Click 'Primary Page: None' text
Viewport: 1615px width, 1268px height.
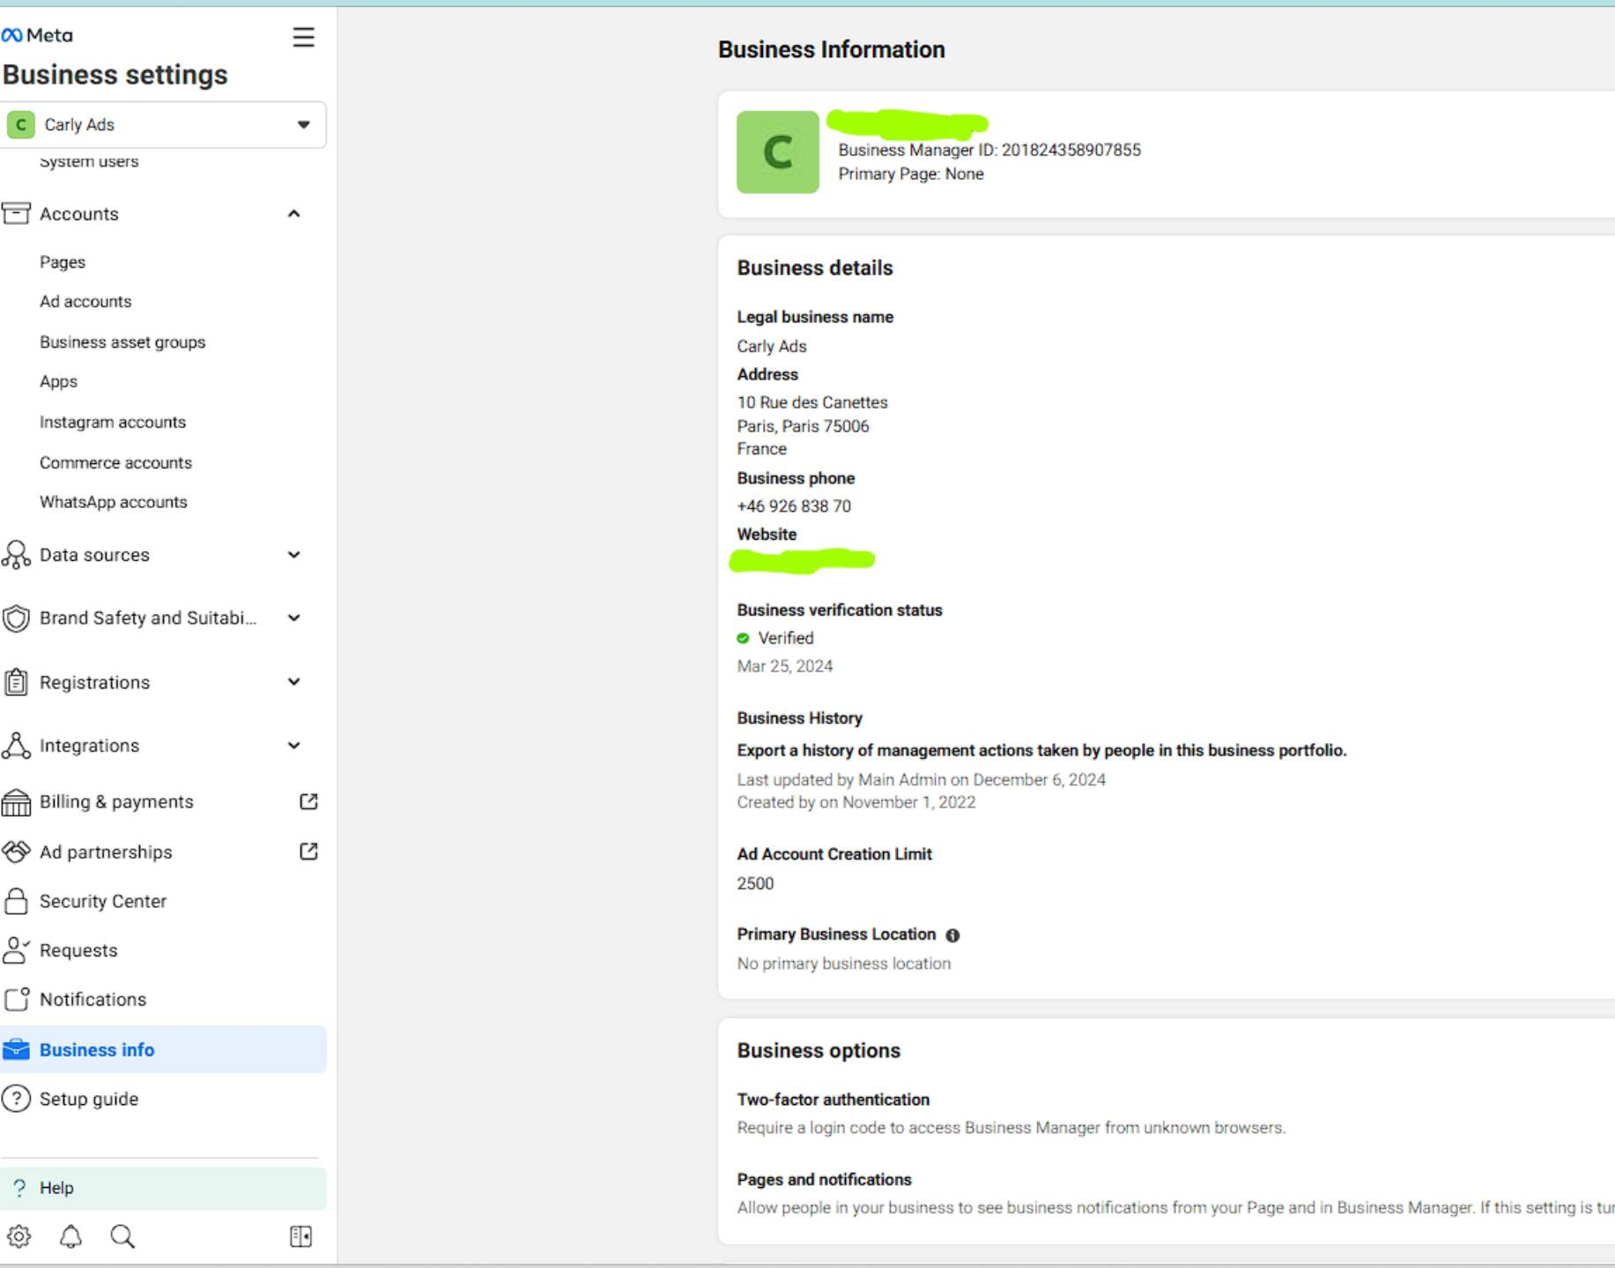tap(911, 174)
